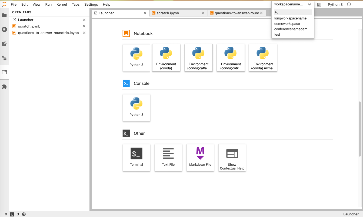Launch Environment (conda)cntk notebook card
The height and width of the screenshot is (217, 363).
pyautogui.click(x=231, y=58)
